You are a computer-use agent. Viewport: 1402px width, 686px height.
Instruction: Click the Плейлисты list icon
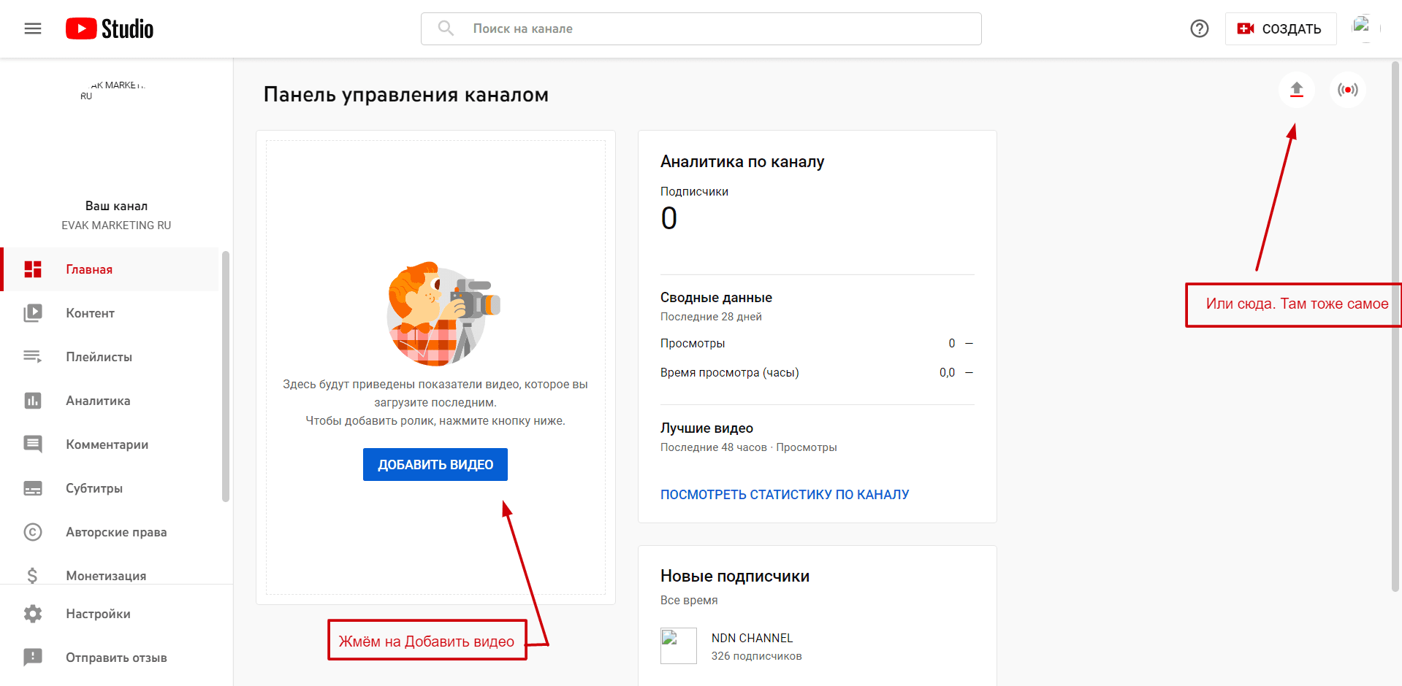click(33, 357)
